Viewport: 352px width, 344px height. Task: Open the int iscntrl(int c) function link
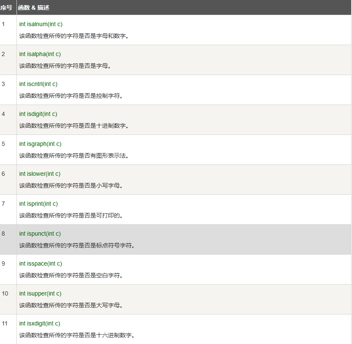tap(38, 84)
